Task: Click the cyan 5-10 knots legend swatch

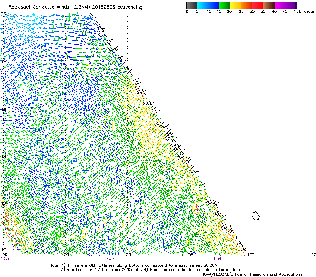Action: (202, 5)
